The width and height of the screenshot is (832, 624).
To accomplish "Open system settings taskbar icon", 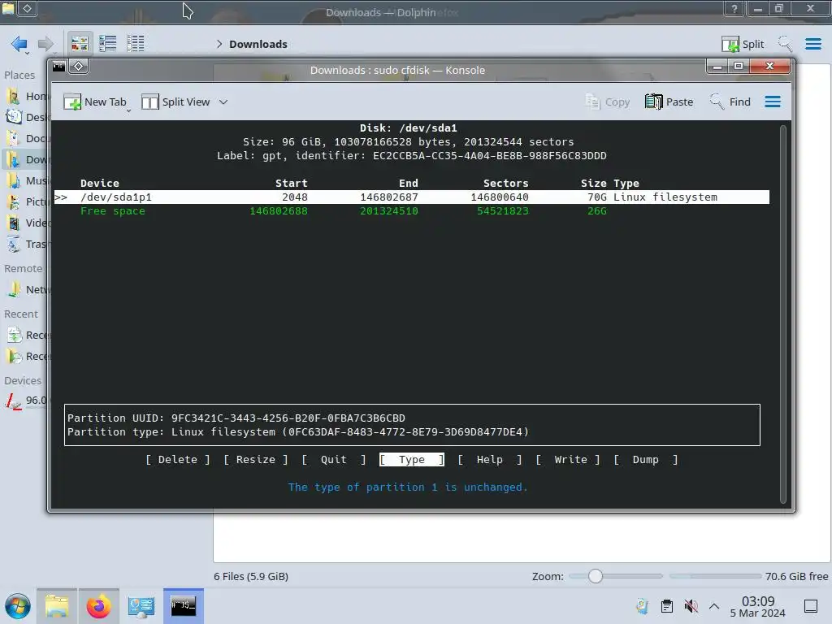I will coord(141,606).
